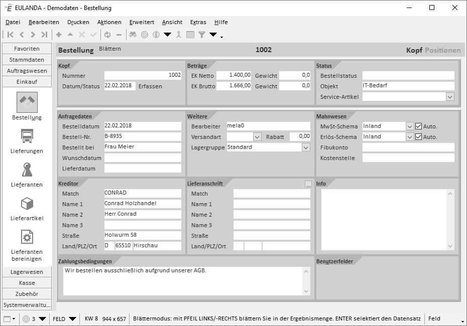Click the up-arrow edit toolbar icon
The width and height of the screenshot is (467, 326).
[70, 35]
